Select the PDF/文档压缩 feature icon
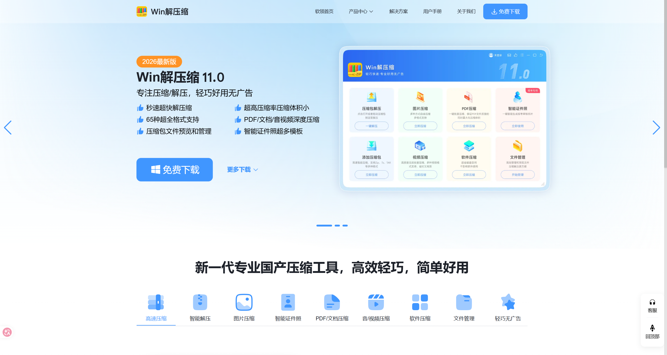Image resolution: width=667 pixels, height=355 pixels. click(332, 302)
